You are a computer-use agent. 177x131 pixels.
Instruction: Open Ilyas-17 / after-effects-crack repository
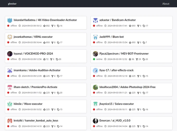click(116, 70)
